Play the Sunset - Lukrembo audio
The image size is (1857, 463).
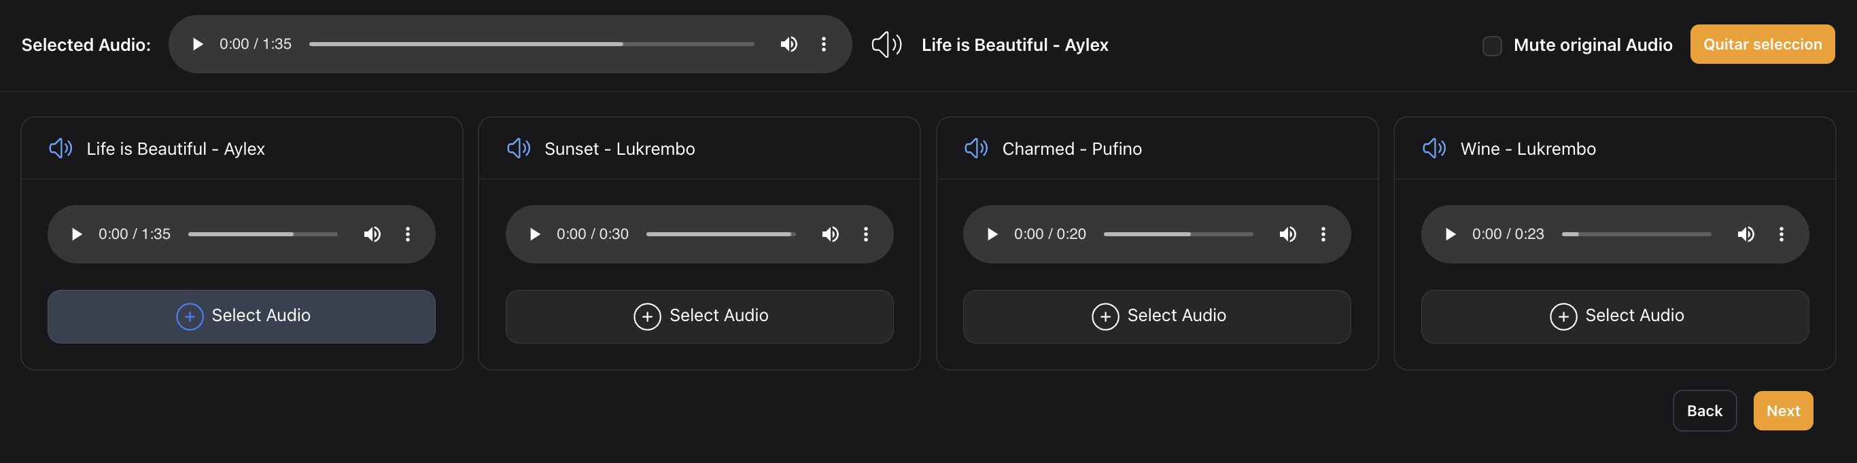[x=534, y=235]
